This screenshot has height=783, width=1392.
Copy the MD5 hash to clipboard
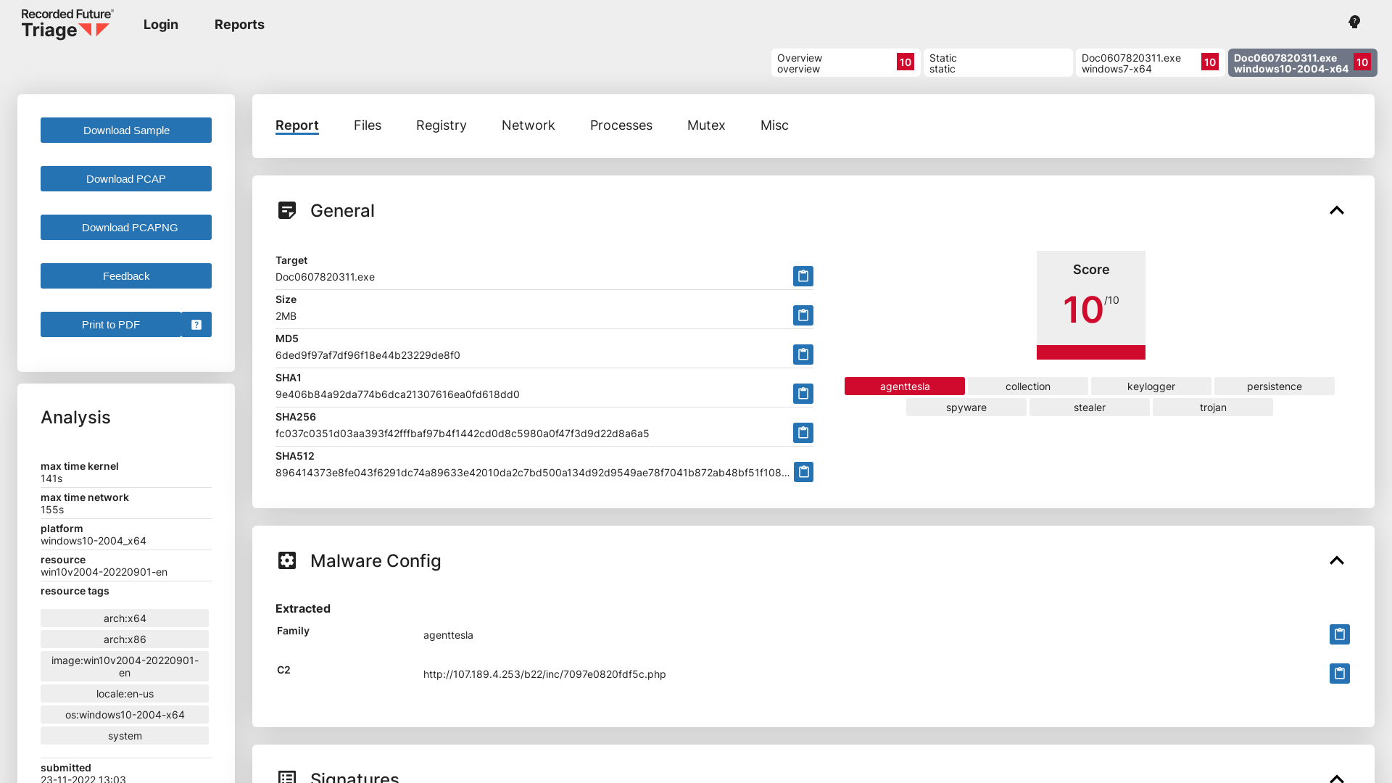[x=803, y=355]
